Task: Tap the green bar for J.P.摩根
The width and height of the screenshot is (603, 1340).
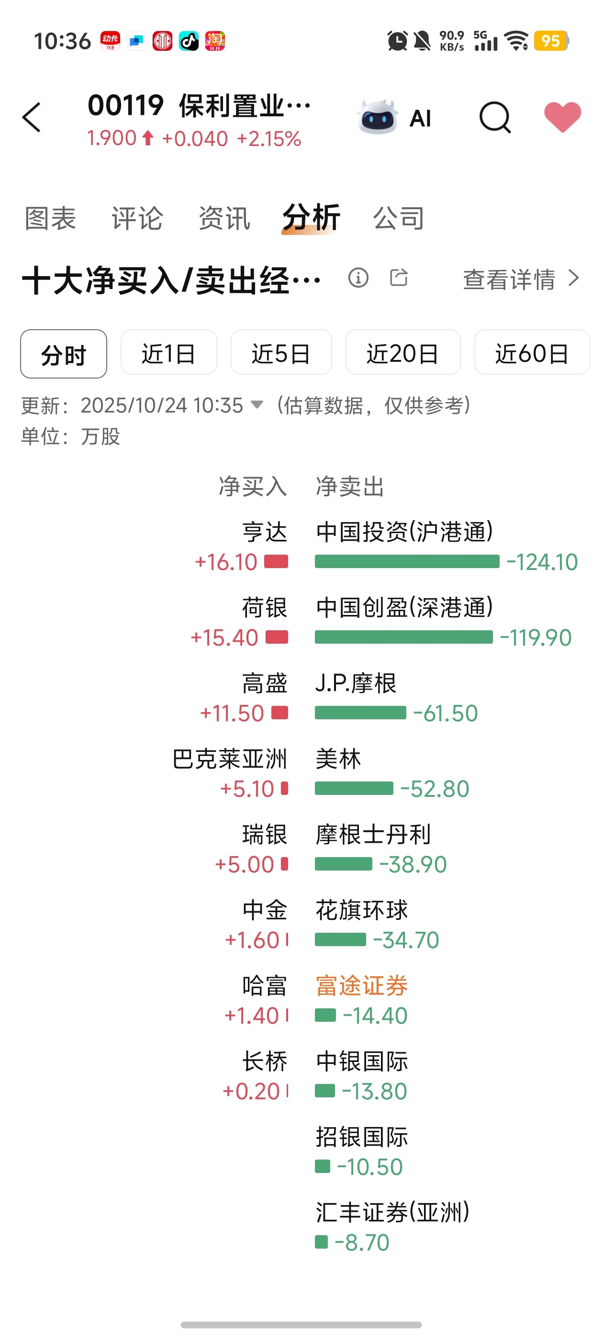Action: point(360,713)
